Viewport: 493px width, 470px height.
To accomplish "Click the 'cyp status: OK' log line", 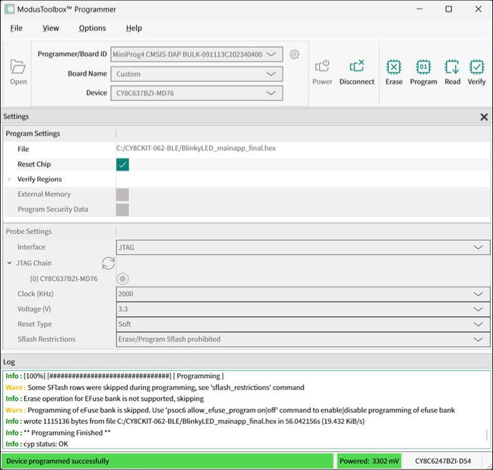I will [37, 444].
